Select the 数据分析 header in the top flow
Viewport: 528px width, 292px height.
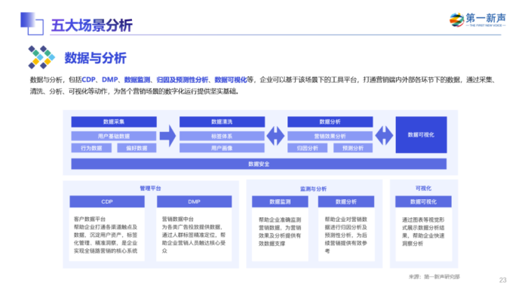point(330,121)
